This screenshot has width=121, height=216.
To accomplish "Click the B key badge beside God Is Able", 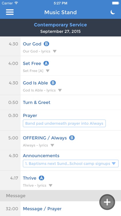I will (x=53, y=83).
